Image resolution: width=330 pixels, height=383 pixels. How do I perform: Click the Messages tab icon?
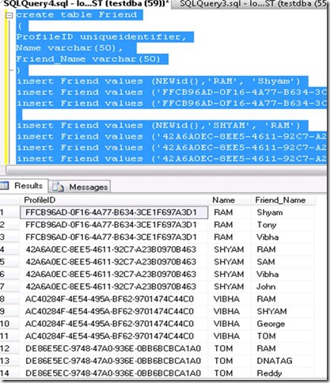(x=58, y=187)
